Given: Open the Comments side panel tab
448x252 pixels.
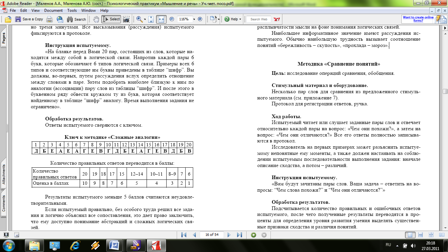Looking at the screenshot, I should (x=4, y=203).
